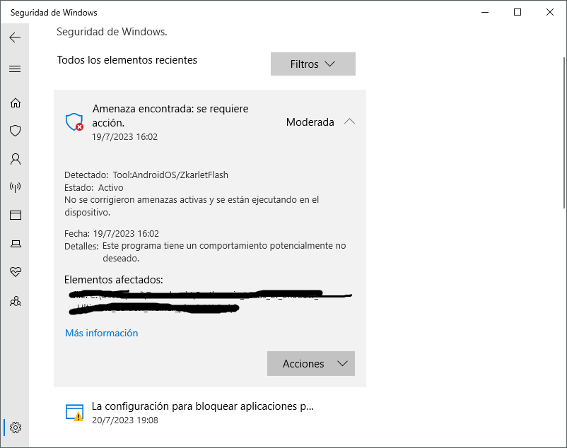Click the 'Elementos afectados:' label

pos(114,280)
